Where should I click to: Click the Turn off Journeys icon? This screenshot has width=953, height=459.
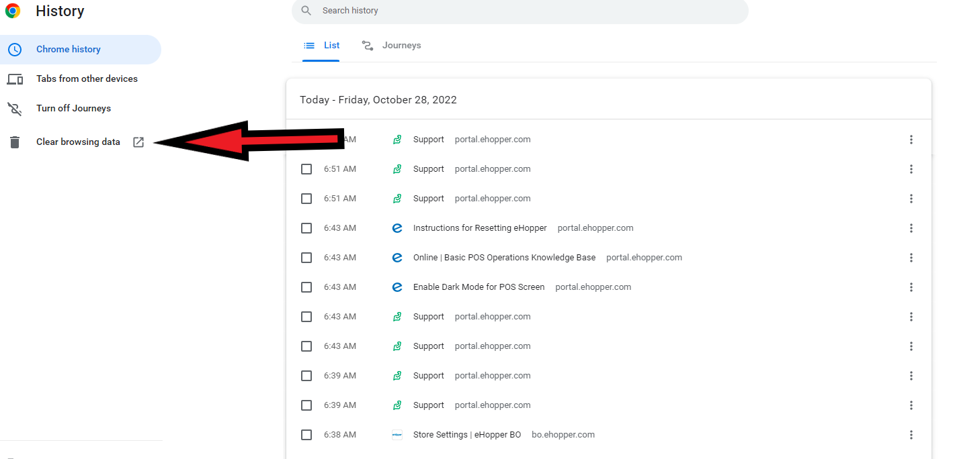point(14,109)
